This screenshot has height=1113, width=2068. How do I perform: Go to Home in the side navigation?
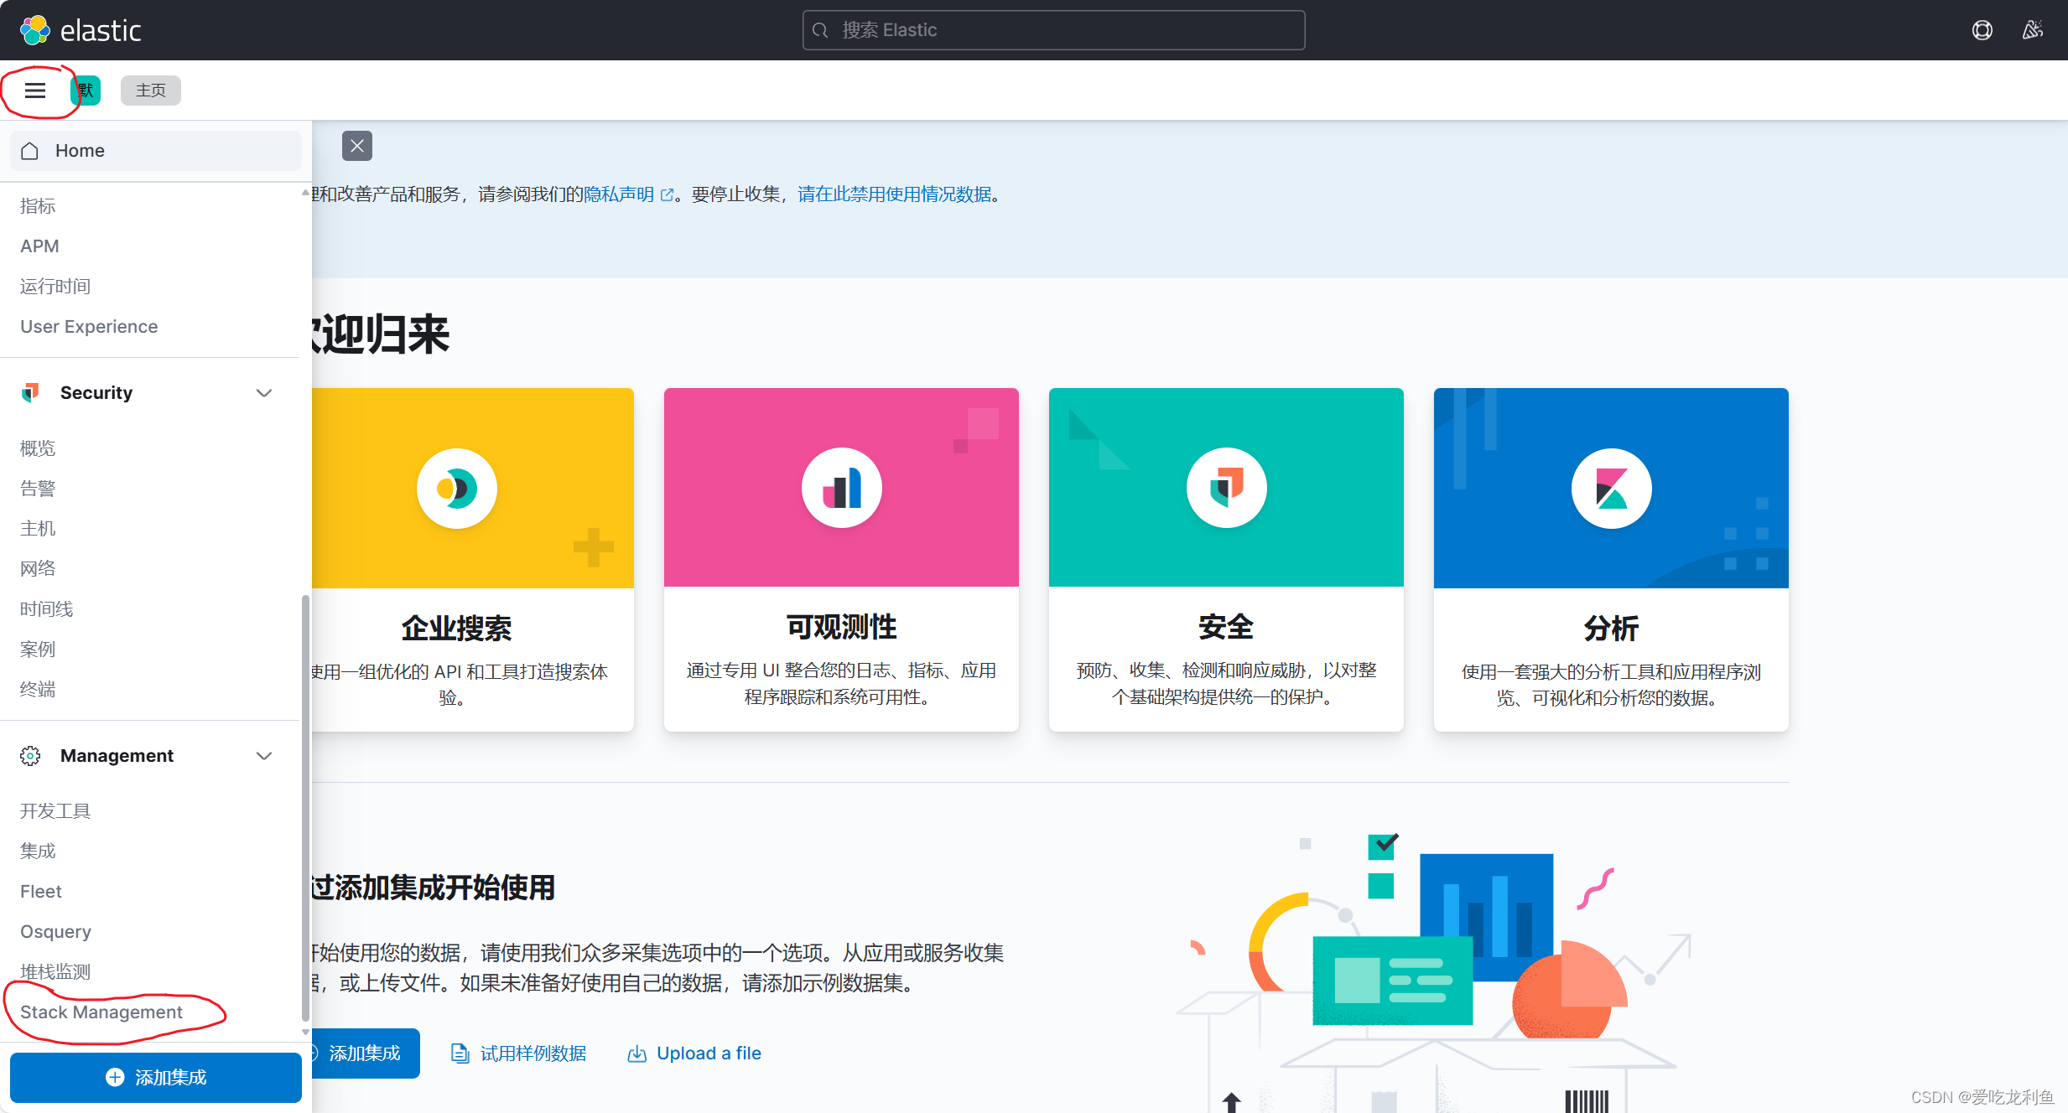[156, 151]
